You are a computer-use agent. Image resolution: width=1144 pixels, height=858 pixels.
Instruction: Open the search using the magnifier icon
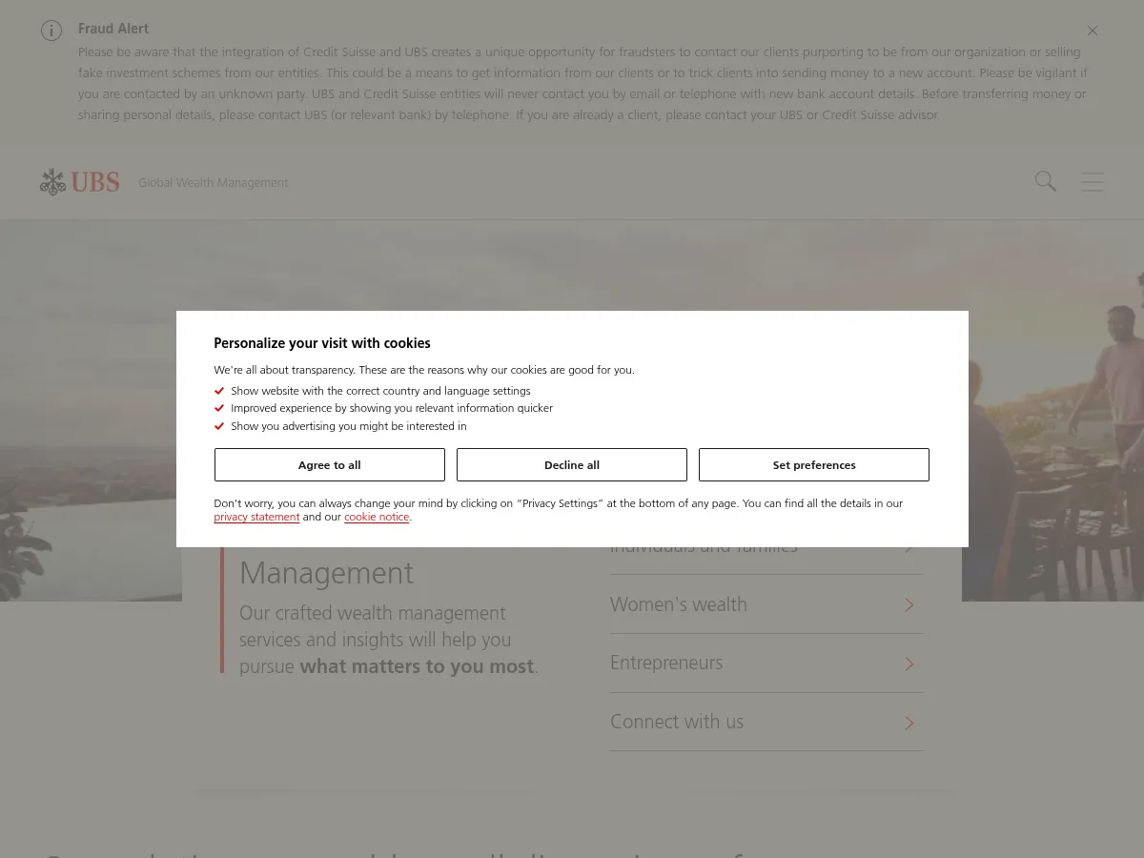1045,181
